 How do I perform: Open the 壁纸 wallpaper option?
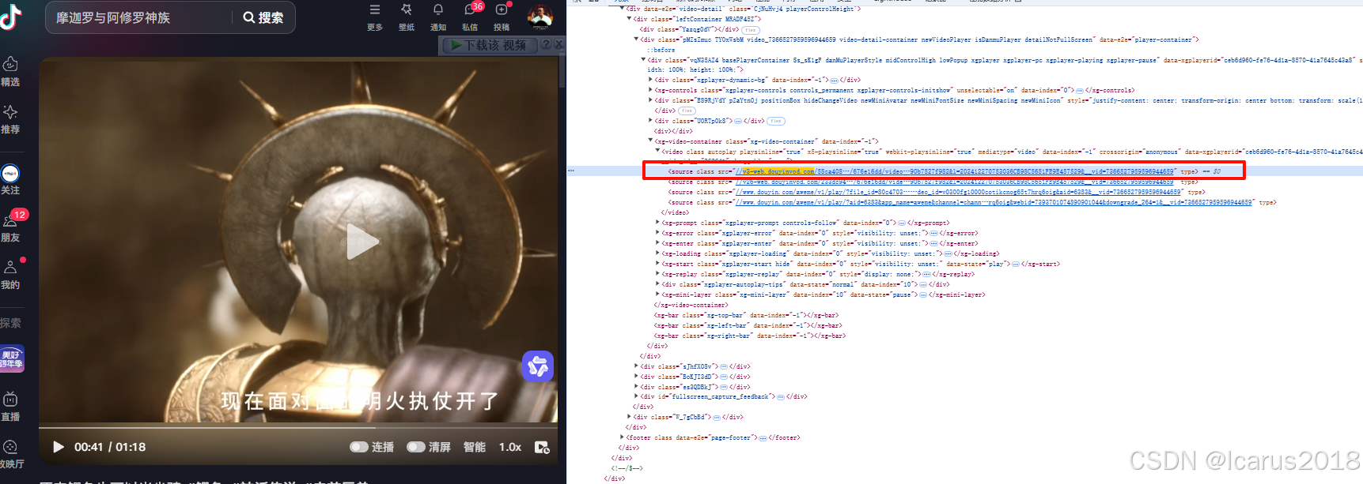(407, 17)
